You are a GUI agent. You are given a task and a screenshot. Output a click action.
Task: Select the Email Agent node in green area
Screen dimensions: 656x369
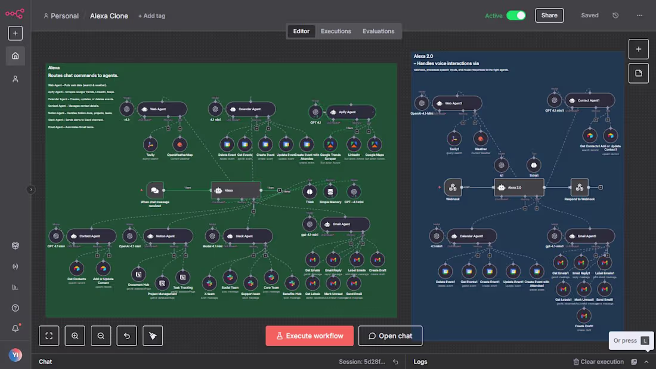345,225
